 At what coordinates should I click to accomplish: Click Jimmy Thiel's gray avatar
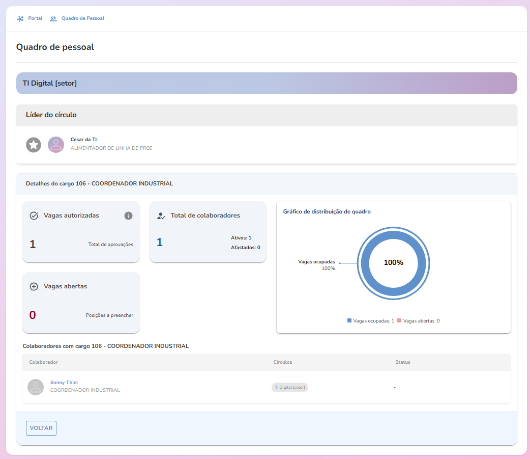coord(36,387)
